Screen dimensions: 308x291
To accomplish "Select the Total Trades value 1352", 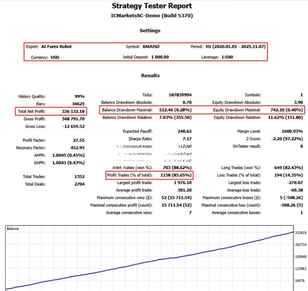I will click(79, 177).
